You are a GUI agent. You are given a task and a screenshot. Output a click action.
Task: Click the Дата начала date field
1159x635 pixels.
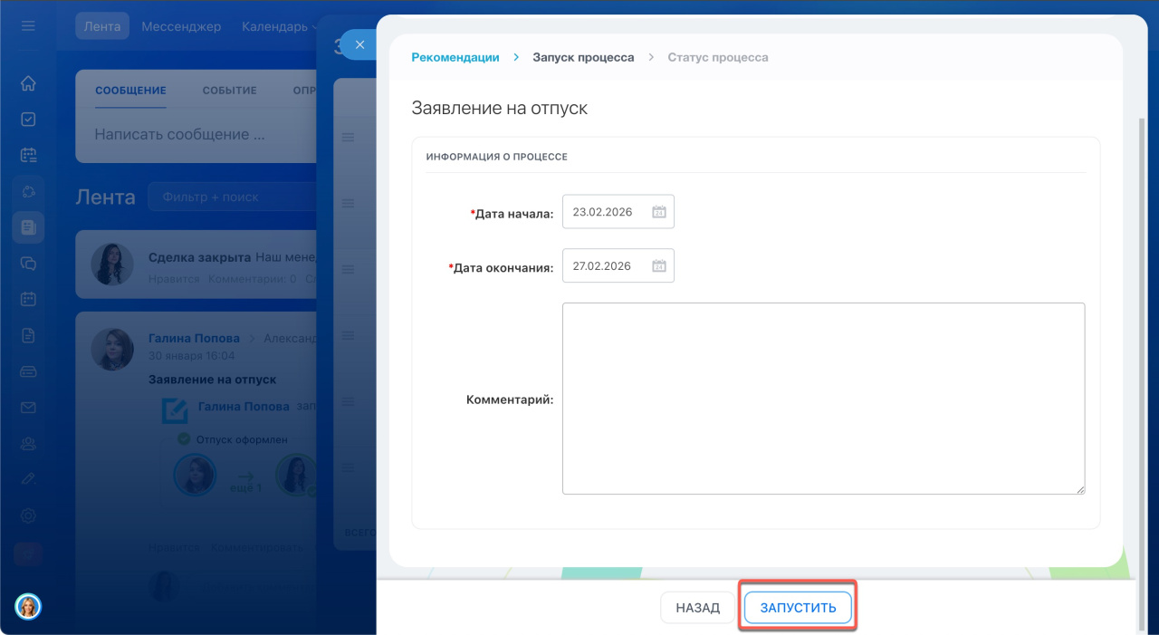tap(607, 212)
